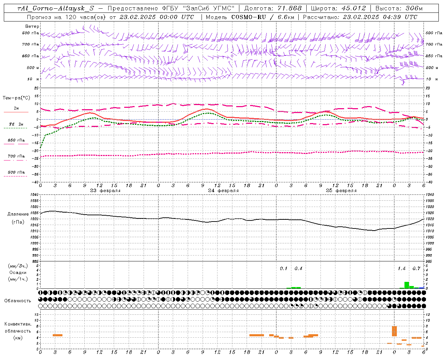
Task: Click the Модель COSMO-RU / 6.6км label
Action: click(250, 17)
